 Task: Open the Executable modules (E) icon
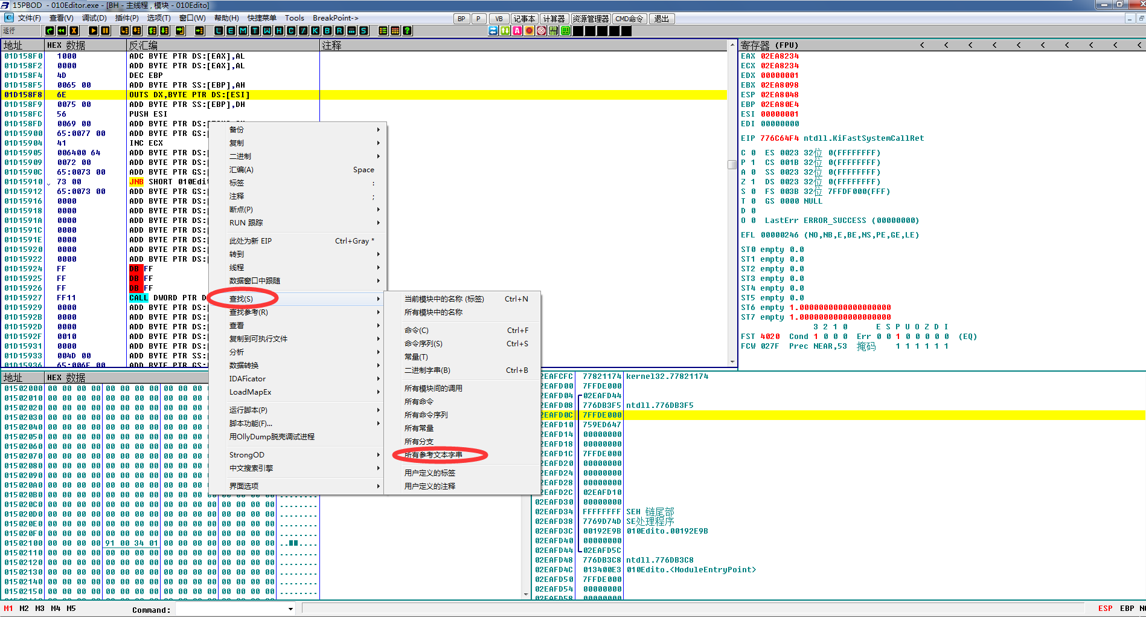[231, 30]
